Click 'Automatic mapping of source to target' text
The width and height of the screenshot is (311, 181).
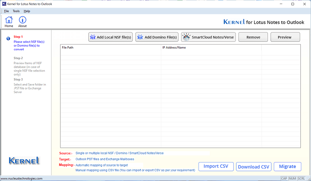102,165
